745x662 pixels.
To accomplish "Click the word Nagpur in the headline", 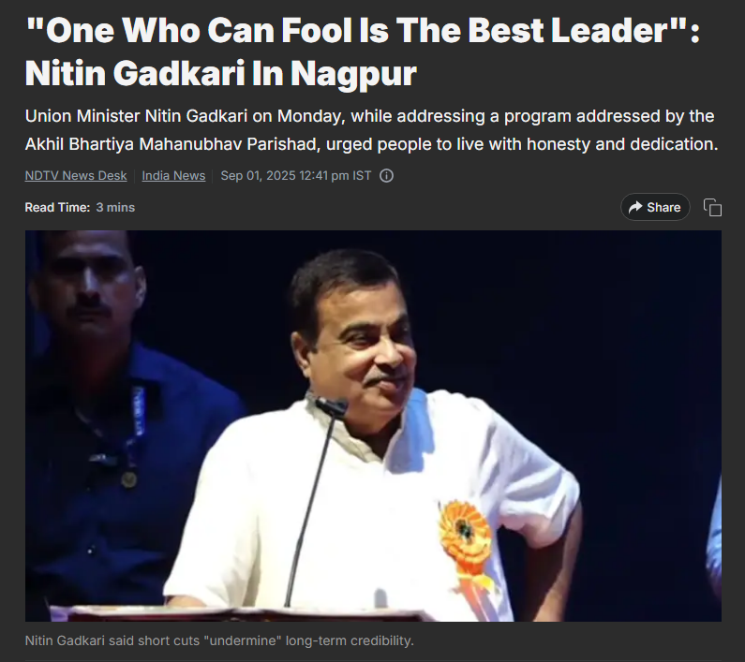I will (353, 74).
